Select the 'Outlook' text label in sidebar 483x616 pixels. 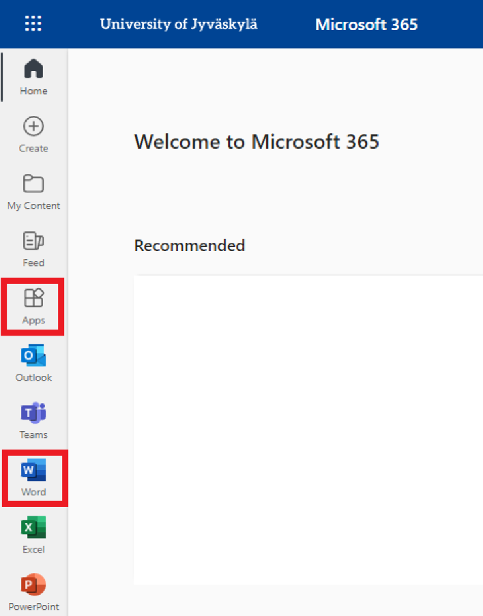[x=33, y=377]
